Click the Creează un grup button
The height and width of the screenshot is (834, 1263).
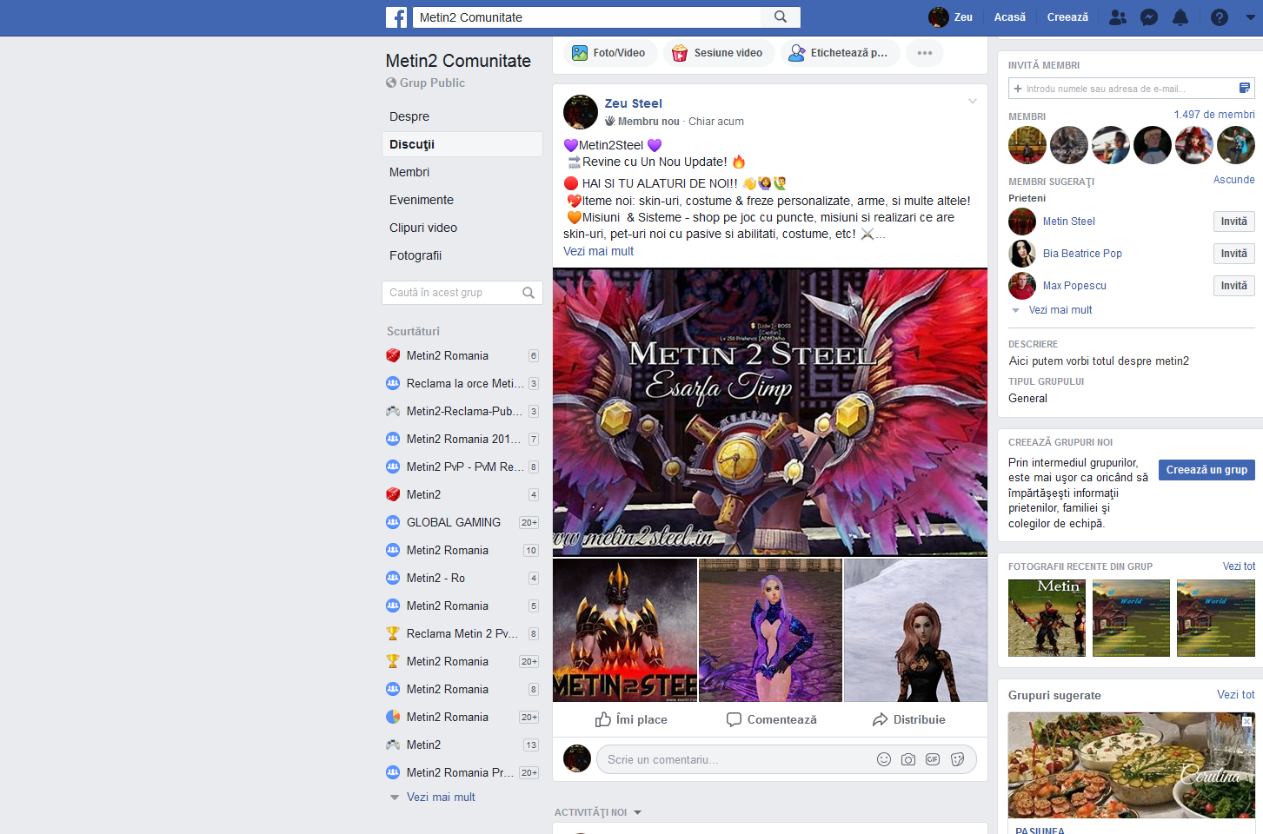click(1206, 470)
